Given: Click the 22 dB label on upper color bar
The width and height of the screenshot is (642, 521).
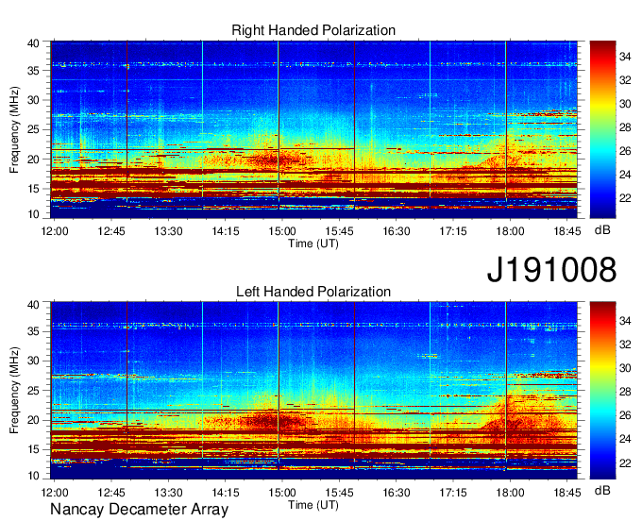Looking at the screenshot, I should 625,198.
